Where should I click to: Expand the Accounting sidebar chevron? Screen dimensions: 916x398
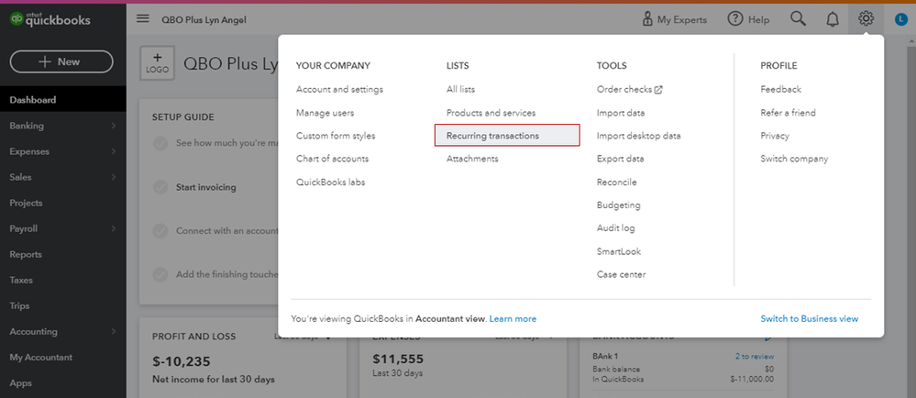(114, 331)
